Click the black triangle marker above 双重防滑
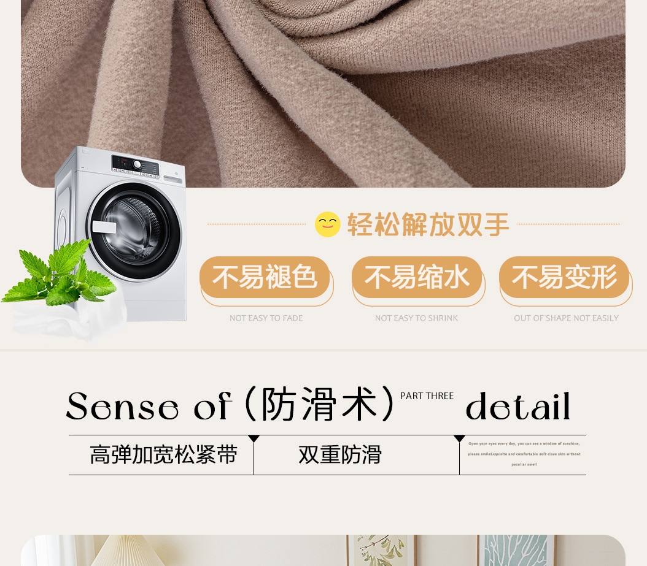Image resolution: width=647 pixels, height=566 pixels. pyautogui.click(x=254, y=438)
